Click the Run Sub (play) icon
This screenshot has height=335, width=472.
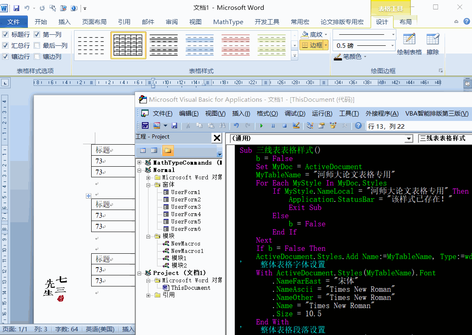(x=261, y=126)
